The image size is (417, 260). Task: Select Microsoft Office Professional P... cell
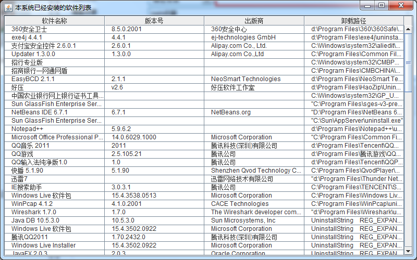click(55, 137)
